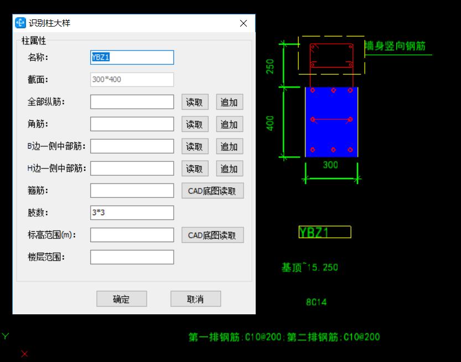
Task: Focus the 全部纵筋 input field
Action: tap(132, 102)
